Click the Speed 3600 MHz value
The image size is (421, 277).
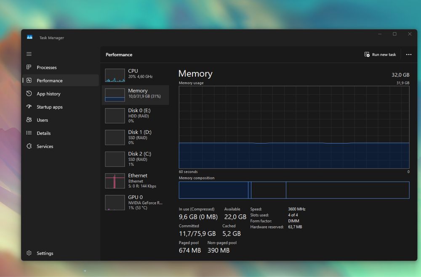point(297,209)
